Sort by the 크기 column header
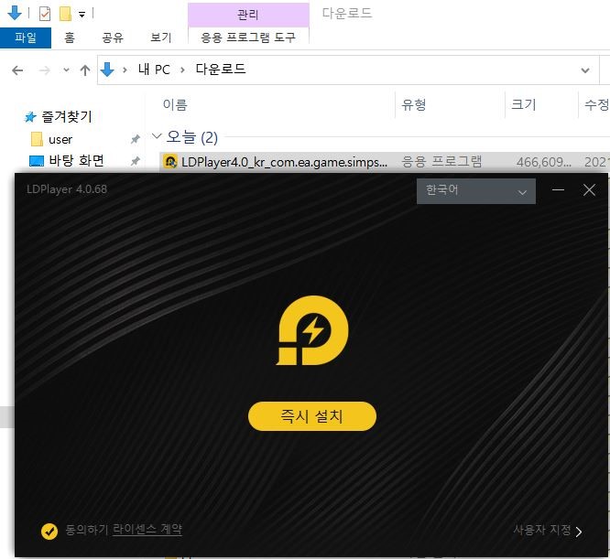This screenshot has height=559, width=610. (524, 104)
